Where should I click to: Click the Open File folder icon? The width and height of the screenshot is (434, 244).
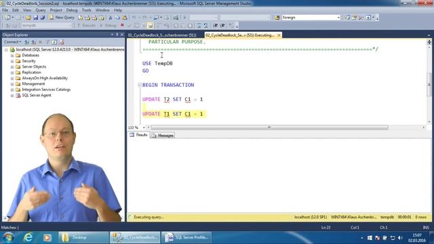pyautogui.click(x=28, y=18)
